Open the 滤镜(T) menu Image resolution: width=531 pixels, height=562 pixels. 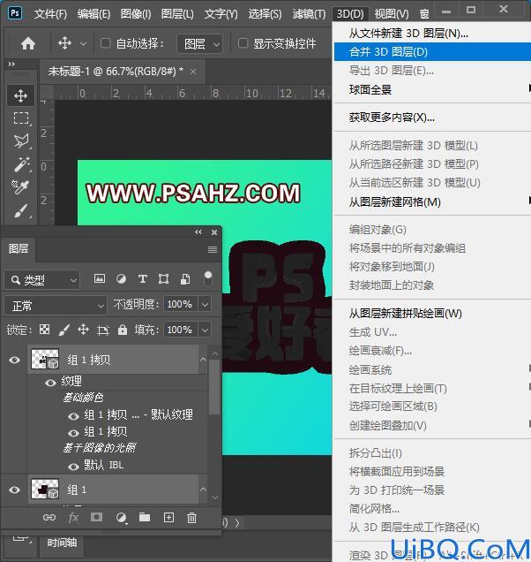(309, 14)
